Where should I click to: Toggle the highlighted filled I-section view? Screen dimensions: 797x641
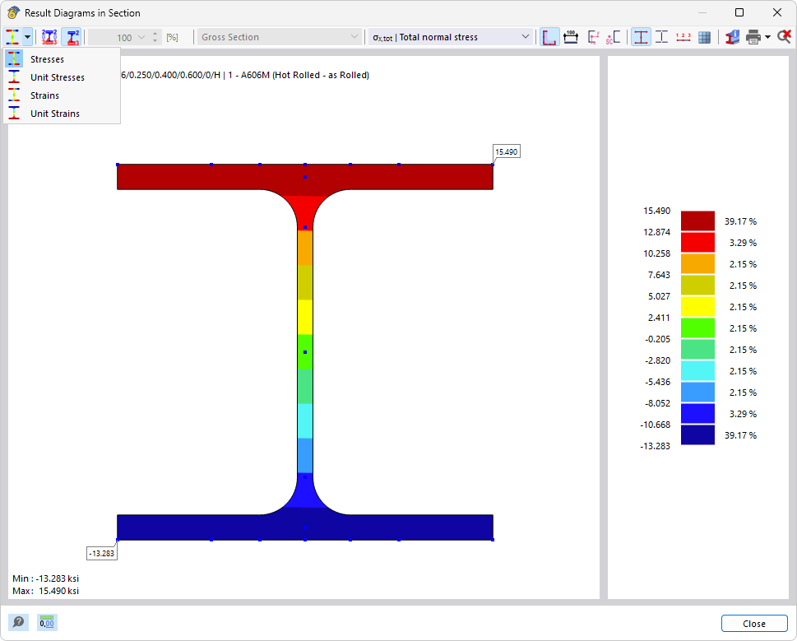(640, 37)
